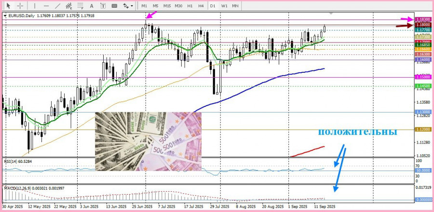This screenshot has width=434, height=212.
Task: Open the Arrows tool dropdown arrow
Action: point(132,6)
